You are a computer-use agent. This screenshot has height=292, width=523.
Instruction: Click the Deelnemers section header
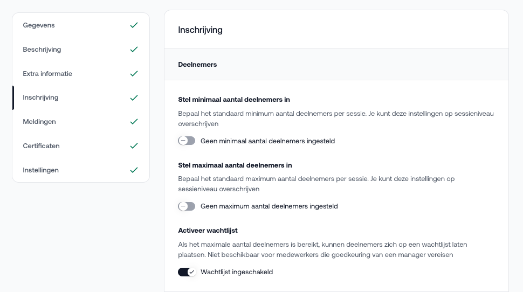click(197, 65)
